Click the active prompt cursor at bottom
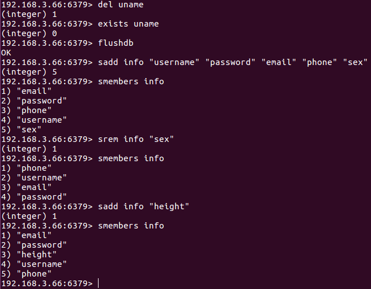 pyautogui.click(x=98, y=283)
